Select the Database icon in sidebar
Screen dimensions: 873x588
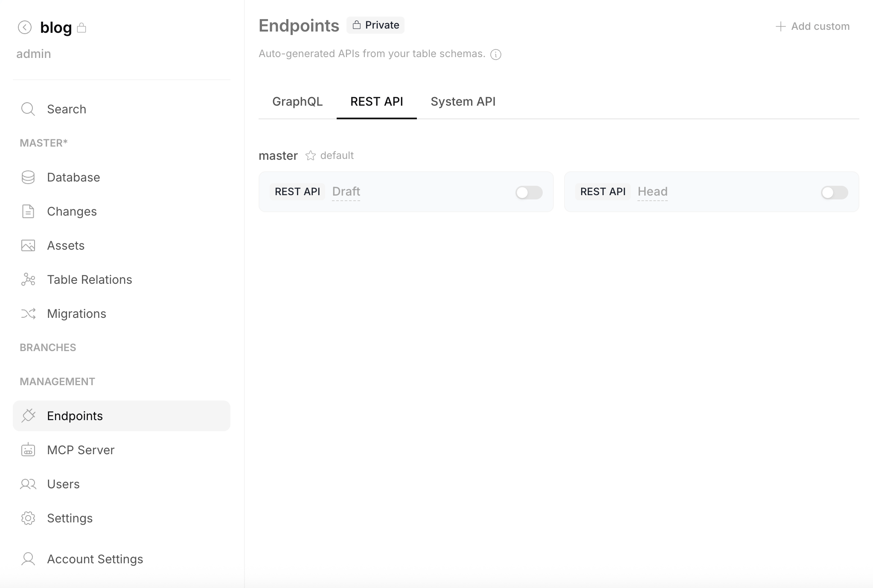pos(28,177)
